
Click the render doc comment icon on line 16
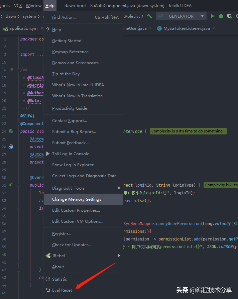(11, 70)
